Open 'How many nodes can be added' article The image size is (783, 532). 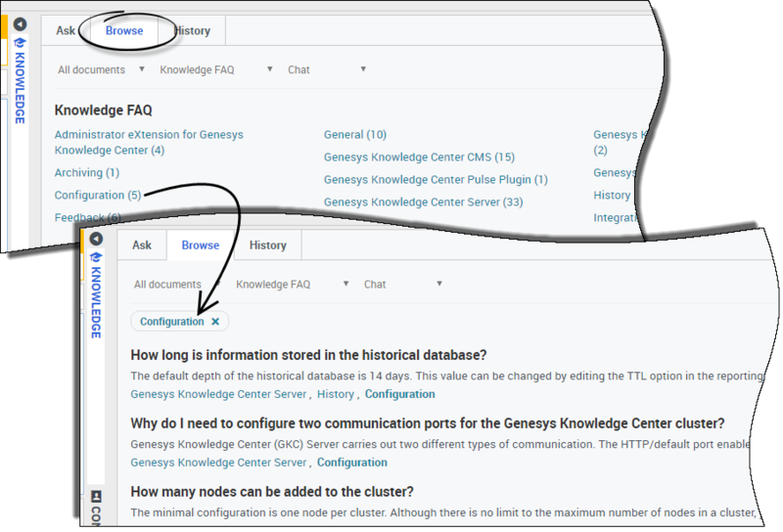272,492
